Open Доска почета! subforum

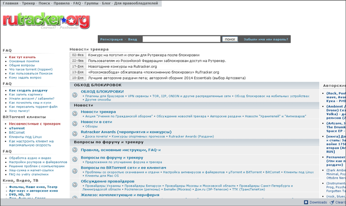point(96,136)
